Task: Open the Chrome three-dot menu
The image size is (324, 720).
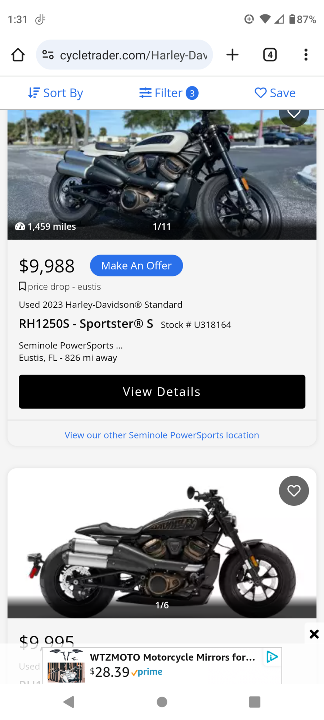Action: 306,55
